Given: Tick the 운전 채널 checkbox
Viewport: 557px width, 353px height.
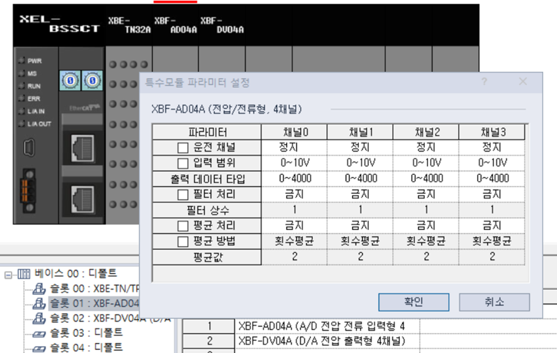Looking at the screenshot, I should click(x=183, y=148).
